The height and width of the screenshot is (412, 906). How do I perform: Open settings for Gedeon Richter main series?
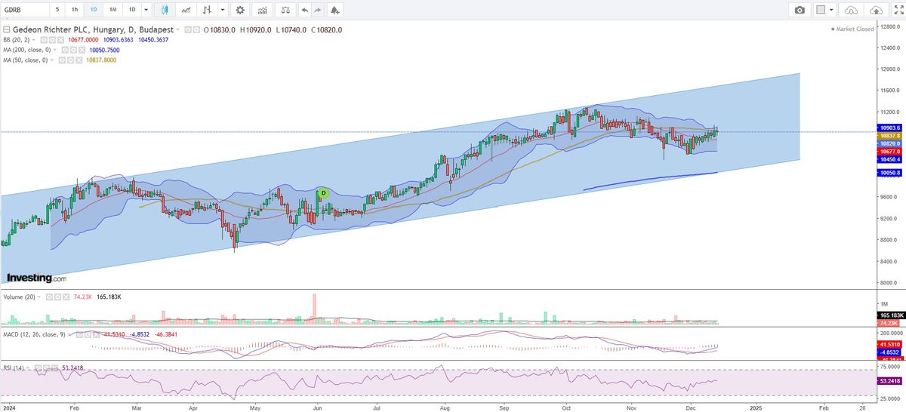click(x=197, y=29)
